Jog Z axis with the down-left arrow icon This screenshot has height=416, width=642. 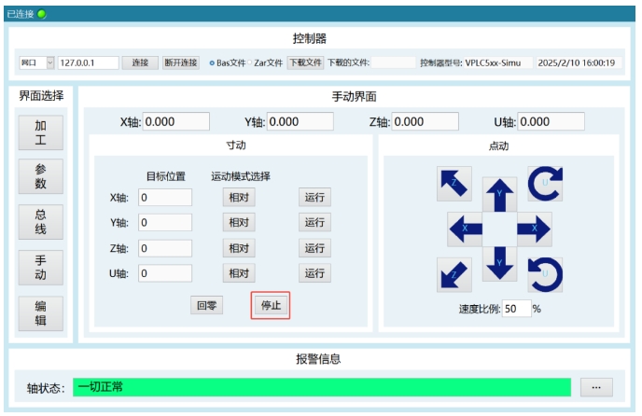tap(454, 275)
